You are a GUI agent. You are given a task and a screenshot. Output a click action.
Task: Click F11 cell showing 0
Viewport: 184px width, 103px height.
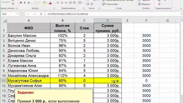[146, 81]
